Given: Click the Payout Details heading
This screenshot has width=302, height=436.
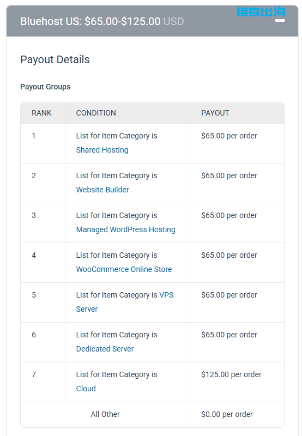Looking at the screenshot, I should click(55, 59).
